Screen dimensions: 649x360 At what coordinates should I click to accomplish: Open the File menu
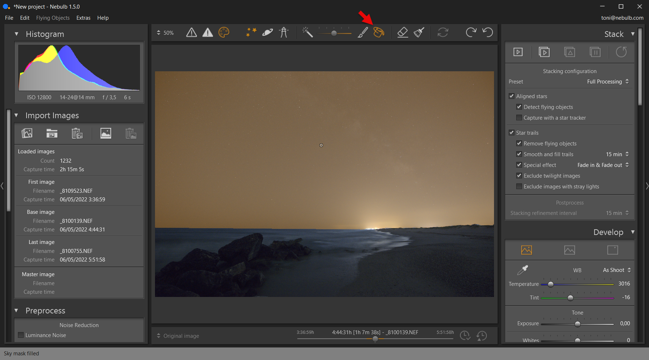click(x=9, y=18)
